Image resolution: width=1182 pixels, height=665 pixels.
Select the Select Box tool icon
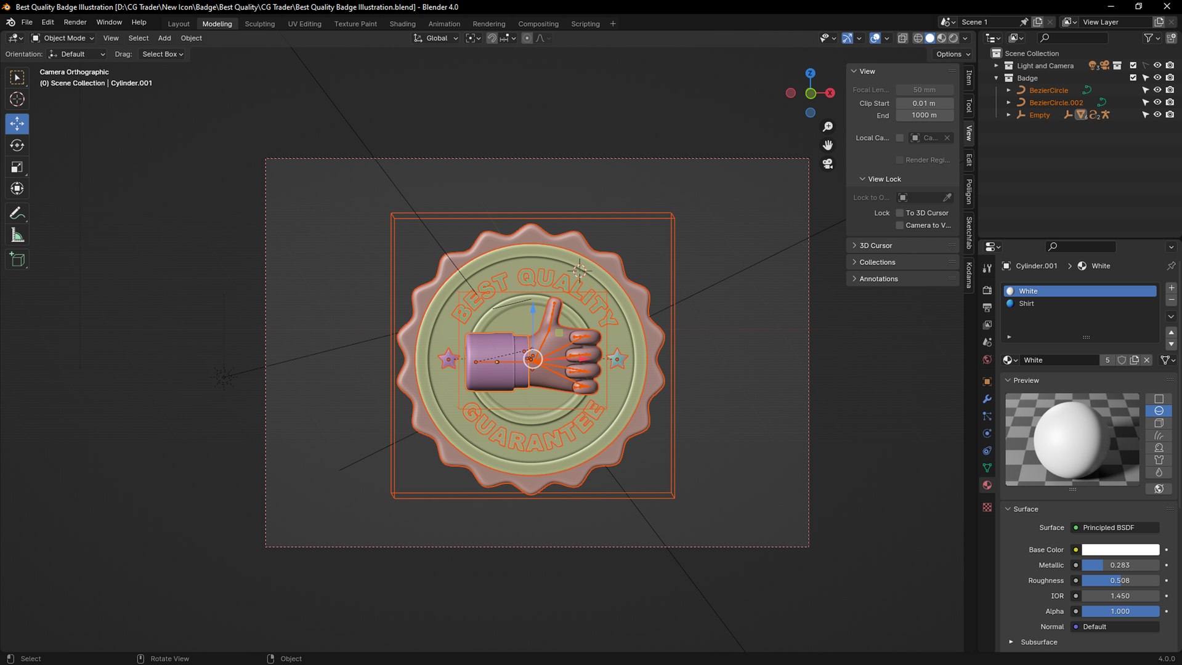17,78
